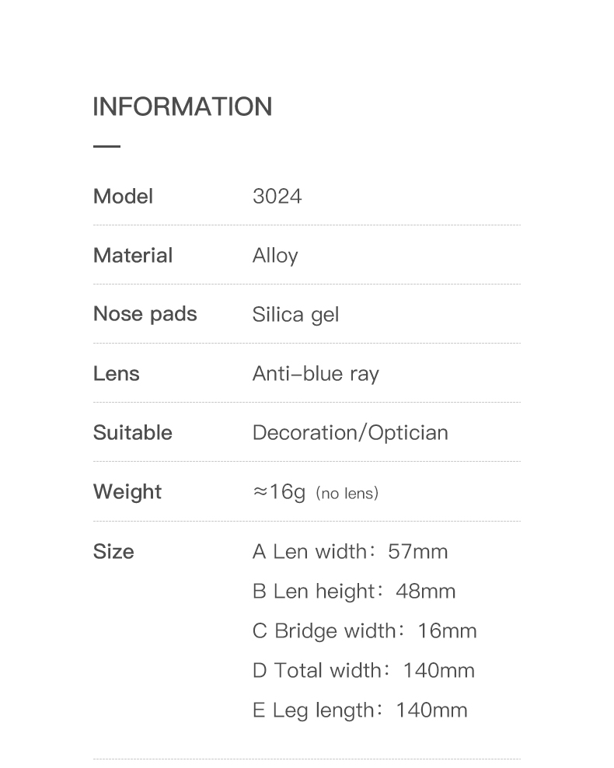Click the Silica gel value
The width and height of the screenshot is (614, 768).
point(295,315)
